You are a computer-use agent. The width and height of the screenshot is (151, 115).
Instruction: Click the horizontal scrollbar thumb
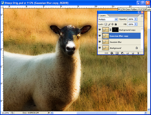(x=97, y=113)
